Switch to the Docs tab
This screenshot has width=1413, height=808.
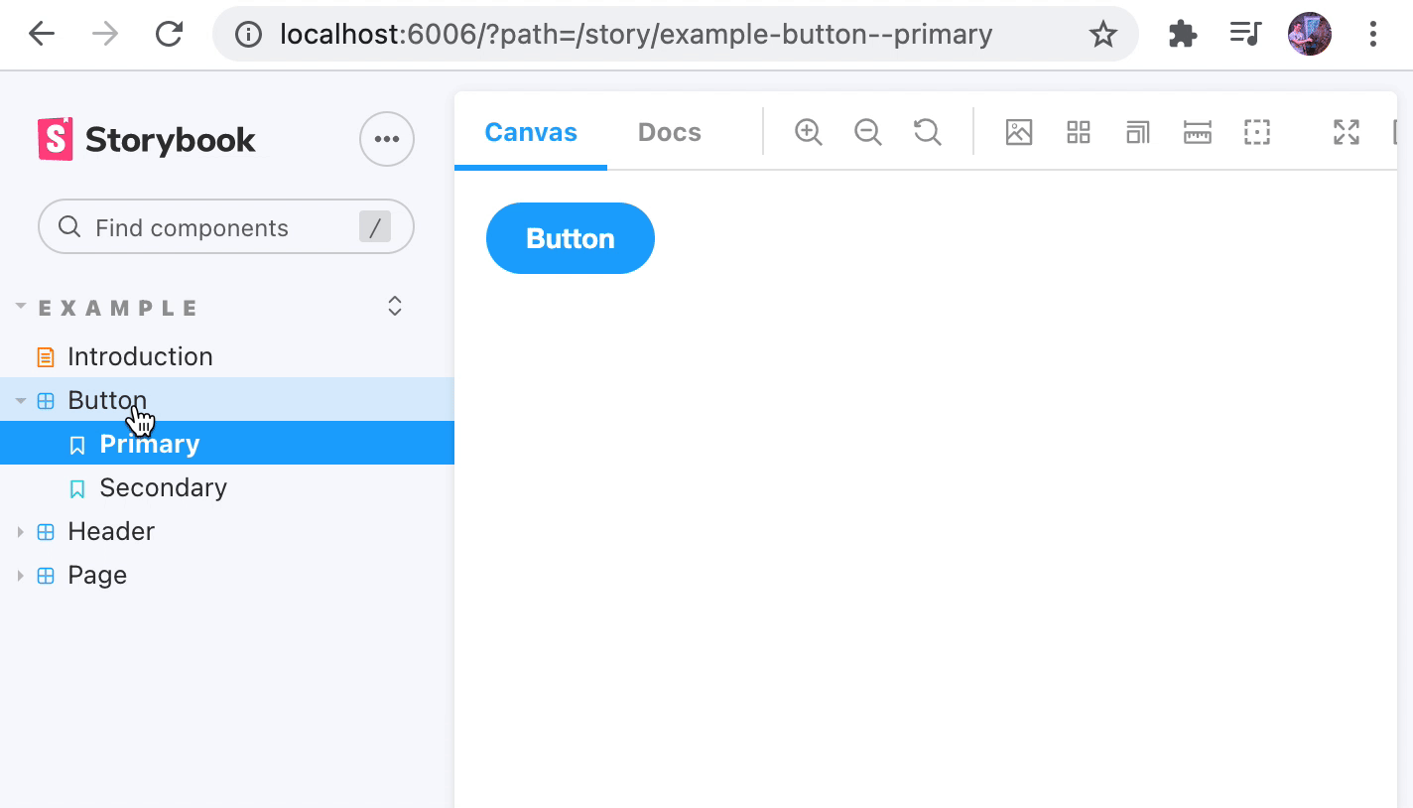pos(669,131)
